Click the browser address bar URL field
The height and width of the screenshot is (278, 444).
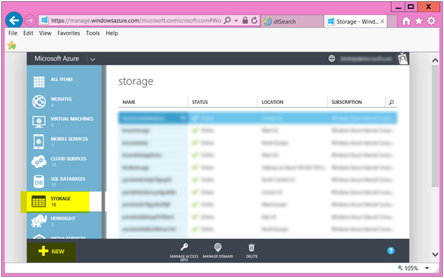point(139,21)
